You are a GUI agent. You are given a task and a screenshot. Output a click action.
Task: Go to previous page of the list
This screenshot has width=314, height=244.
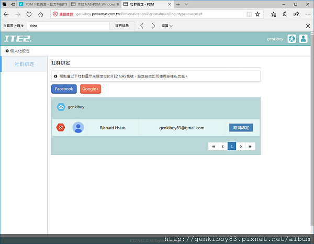tap(223, 147)
